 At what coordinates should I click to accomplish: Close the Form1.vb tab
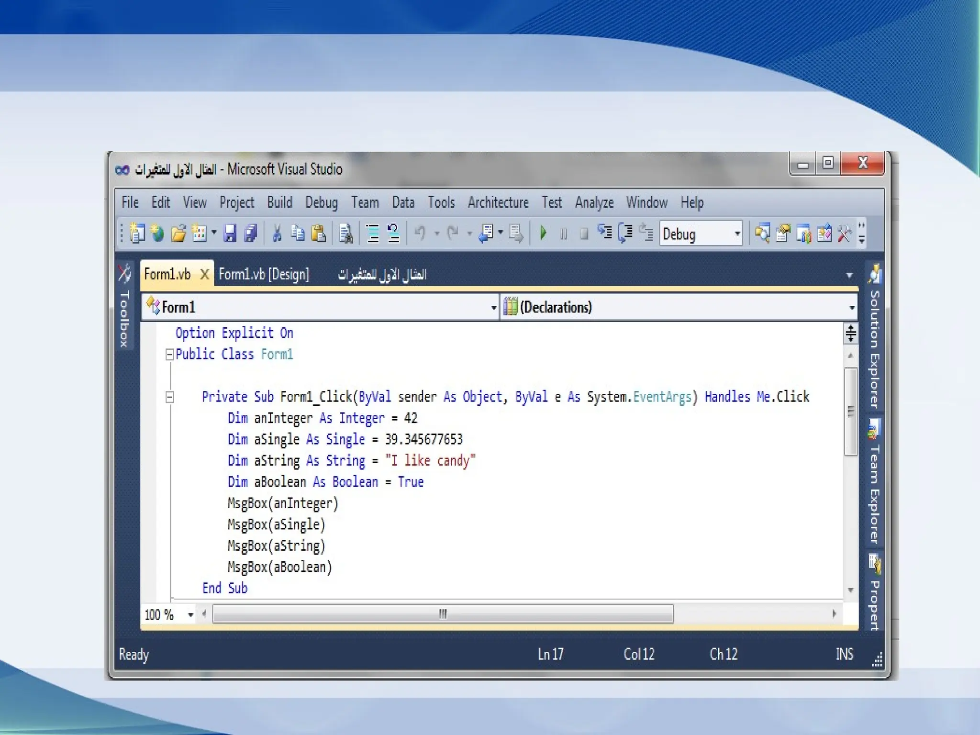[x=204, y=274]
